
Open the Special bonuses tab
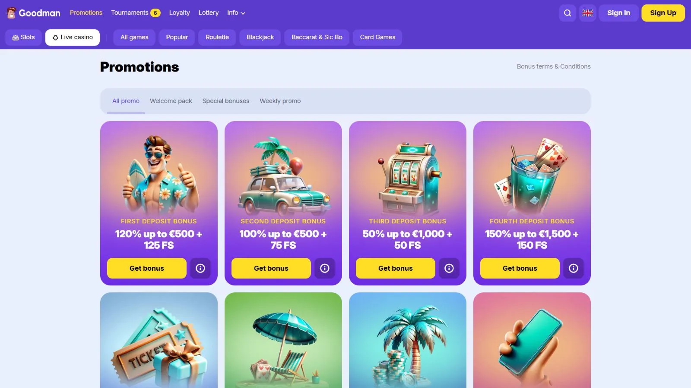226,101
